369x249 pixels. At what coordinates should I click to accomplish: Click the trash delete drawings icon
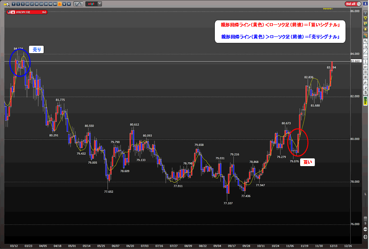coord(366,92)
